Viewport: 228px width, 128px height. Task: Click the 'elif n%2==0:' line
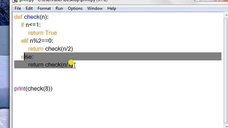[37, 41]
